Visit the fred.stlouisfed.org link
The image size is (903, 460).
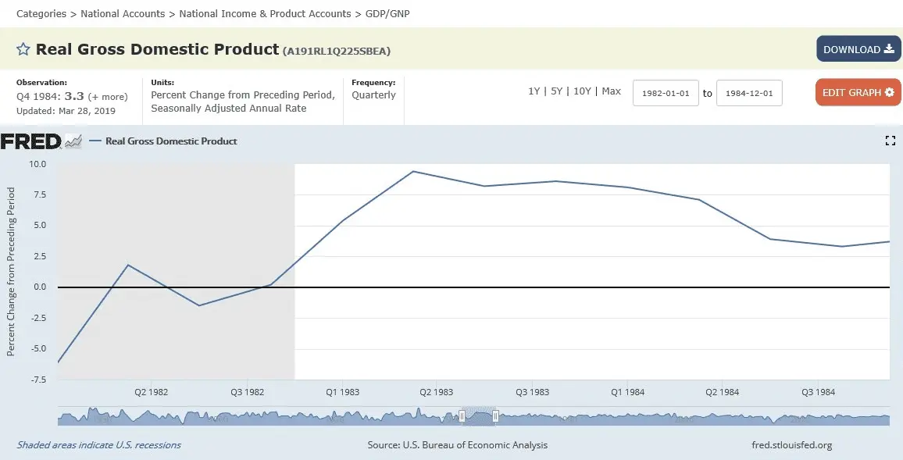(791, 445)
